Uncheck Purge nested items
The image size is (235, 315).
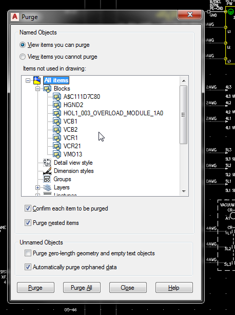[x=28, y=222]
